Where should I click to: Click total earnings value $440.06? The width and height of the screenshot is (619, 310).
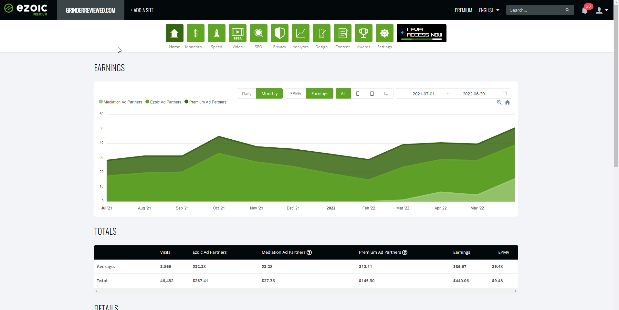pos(461,281)
